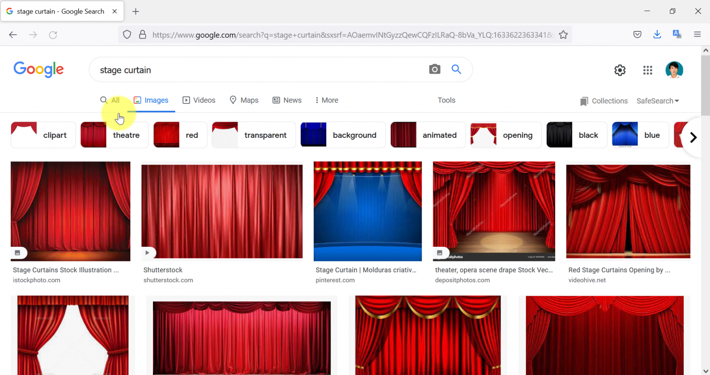710x375 pixels.
Task: Open Google quick settings gear
Action: point(619,70)
